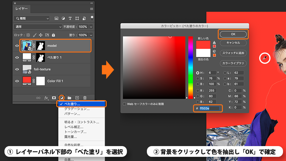This screenshot has width=286, height=161.
Task: Choose グラデーション... from the menu
Action: click(82, 109)
